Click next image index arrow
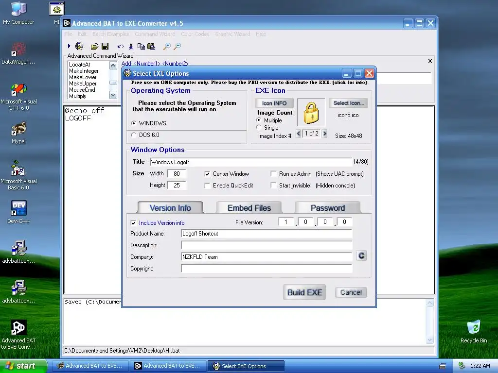Viewport: 498px width, 373px height. (x=324, y=134)
